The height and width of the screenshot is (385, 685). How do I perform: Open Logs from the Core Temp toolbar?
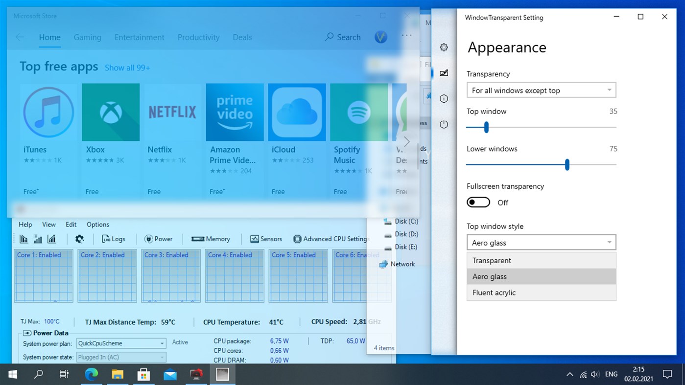(114, 239)
